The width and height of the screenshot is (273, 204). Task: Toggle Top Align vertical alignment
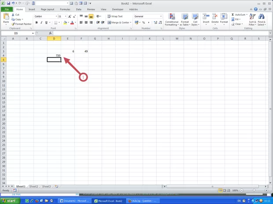[x=81, y=17]
